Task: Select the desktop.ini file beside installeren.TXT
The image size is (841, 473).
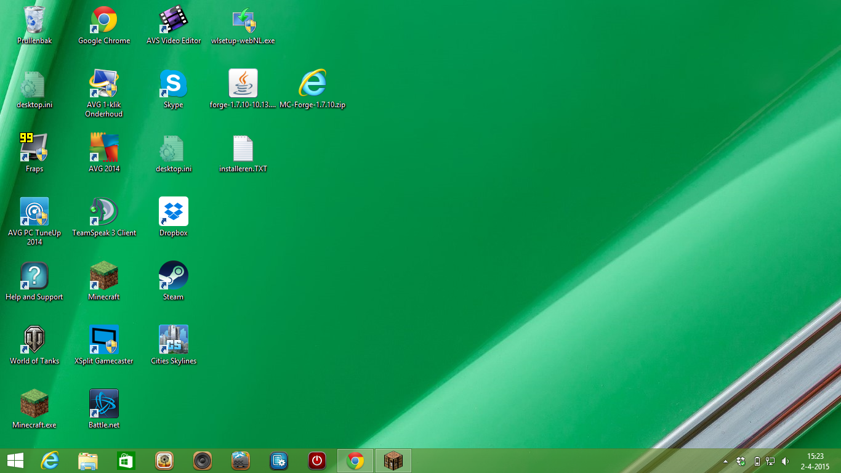Action: point(174,153)
